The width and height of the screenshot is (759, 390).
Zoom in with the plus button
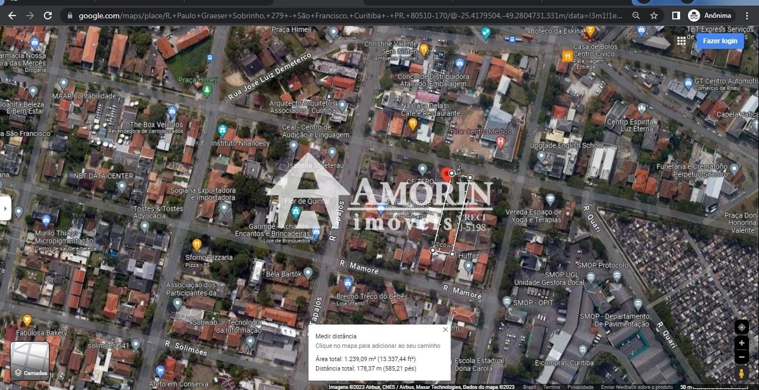pos(741,343)
